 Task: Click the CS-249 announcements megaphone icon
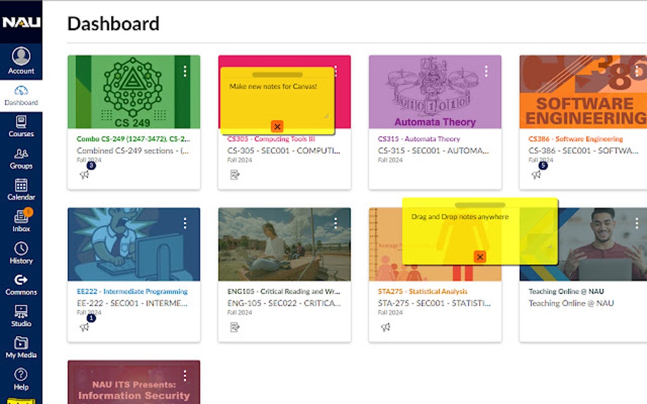pyautogui.click(x=84, y=174)
